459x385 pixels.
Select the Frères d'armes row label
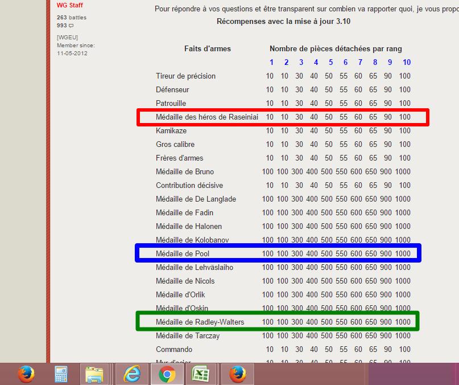179,158
